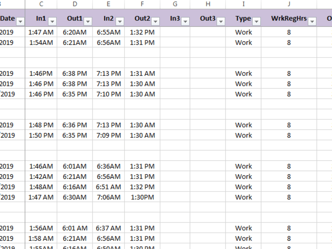Screen dimensions: 332x249
Task: Open the In2 column filter dropdown
Action: pos(120,21)
